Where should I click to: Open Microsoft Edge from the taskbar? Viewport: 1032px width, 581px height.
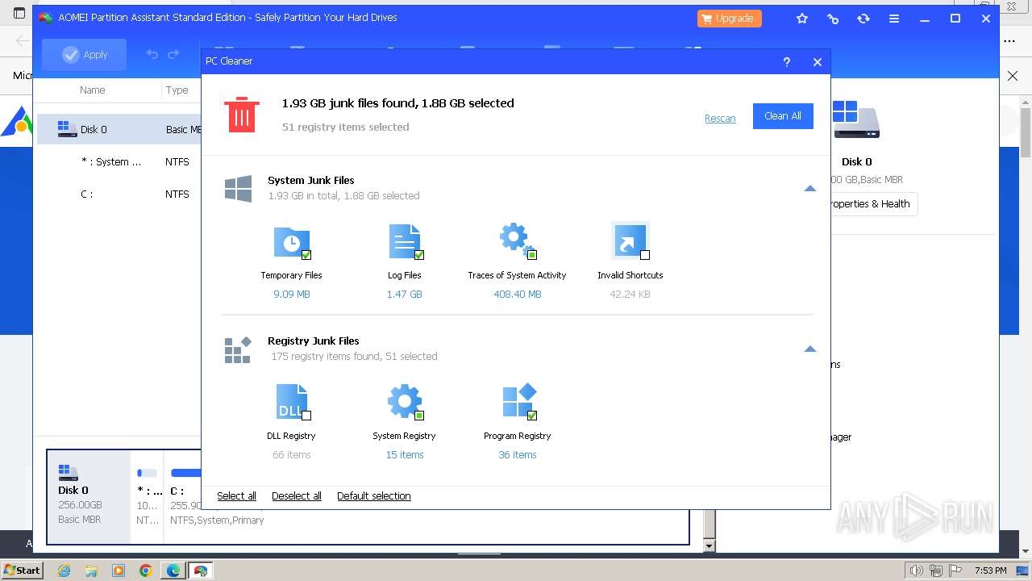[x=173, y=571]
